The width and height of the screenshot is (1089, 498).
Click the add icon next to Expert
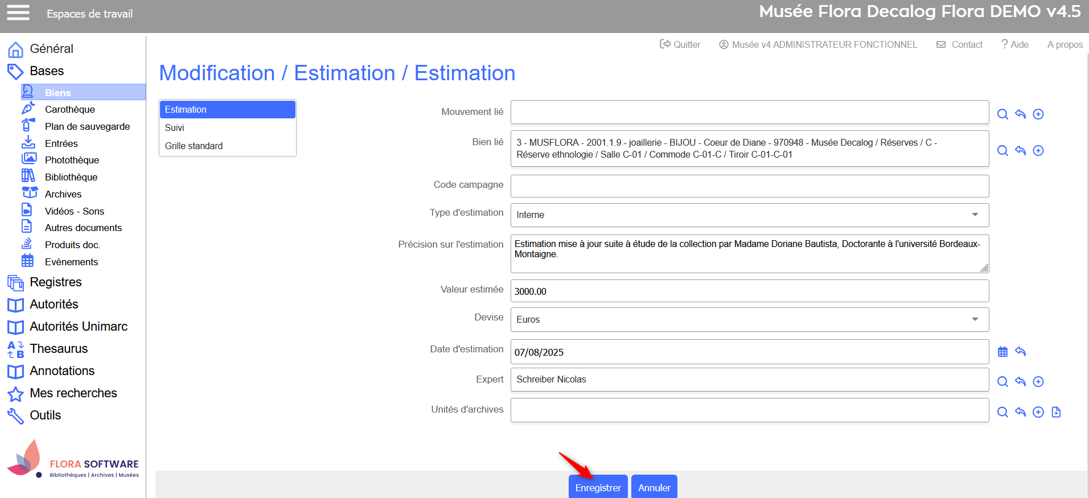1038,381
